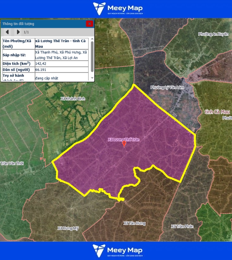The image size is (232, 260).
Task: Click the Phường An Xuyên map label
Action: [x=213, y=34]
